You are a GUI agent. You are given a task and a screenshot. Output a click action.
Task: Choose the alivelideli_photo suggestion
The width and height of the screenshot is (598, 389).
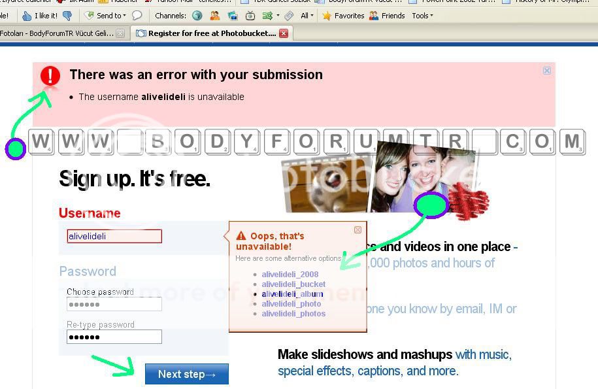click(291, 304)
